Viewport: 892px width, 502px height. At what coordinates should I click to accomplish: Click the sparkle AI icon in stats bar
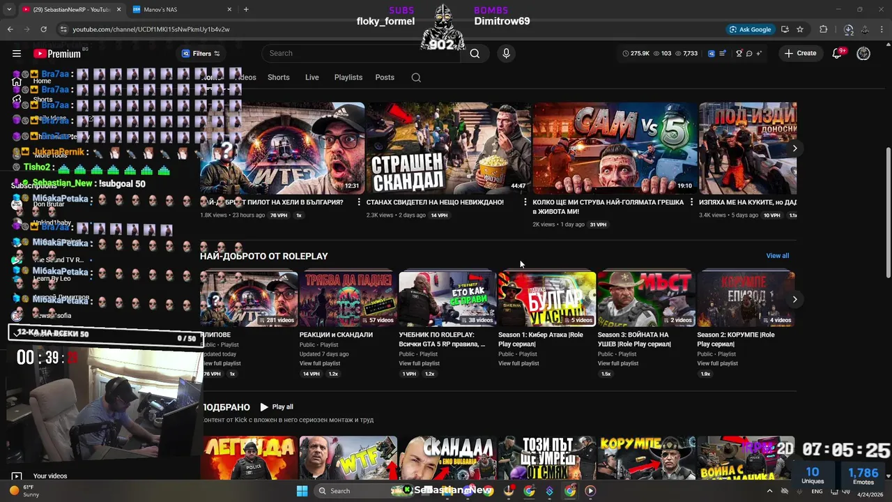point(758,54)
